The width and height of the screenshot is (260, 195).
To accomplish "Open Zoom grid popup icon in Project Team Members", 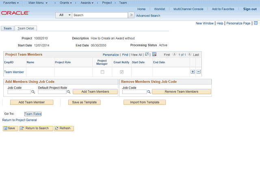I will (147, 54).
